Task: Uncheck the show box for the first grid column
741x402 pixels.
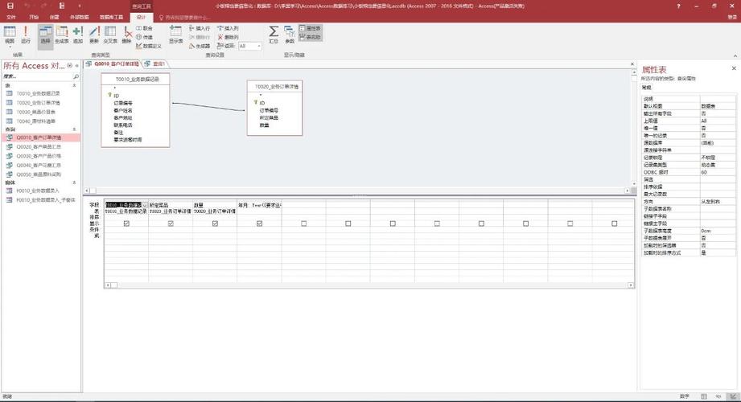Action: [x=126, y=224]
